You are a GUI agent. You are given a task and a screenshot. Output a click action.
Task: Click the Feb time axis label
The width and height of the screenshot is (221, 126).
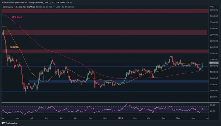tap(135, 118)
